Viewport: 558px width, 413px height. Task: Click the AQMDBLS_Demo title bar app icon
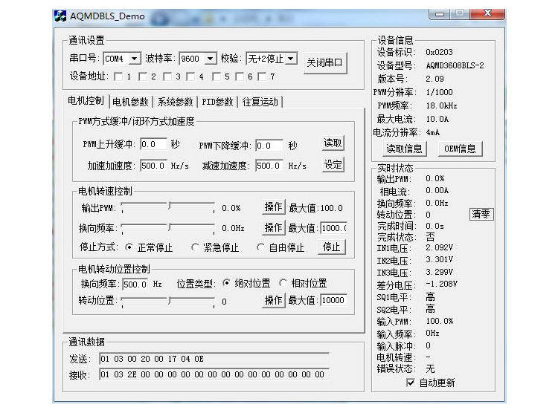(x=61, y=16)
